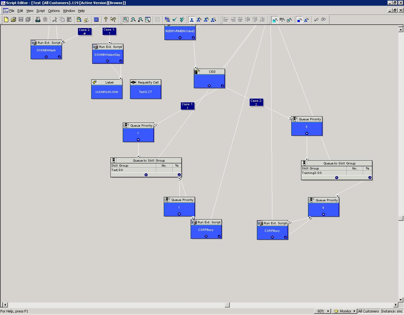
Task: Open the File menu
Action: tap(12, 11)
